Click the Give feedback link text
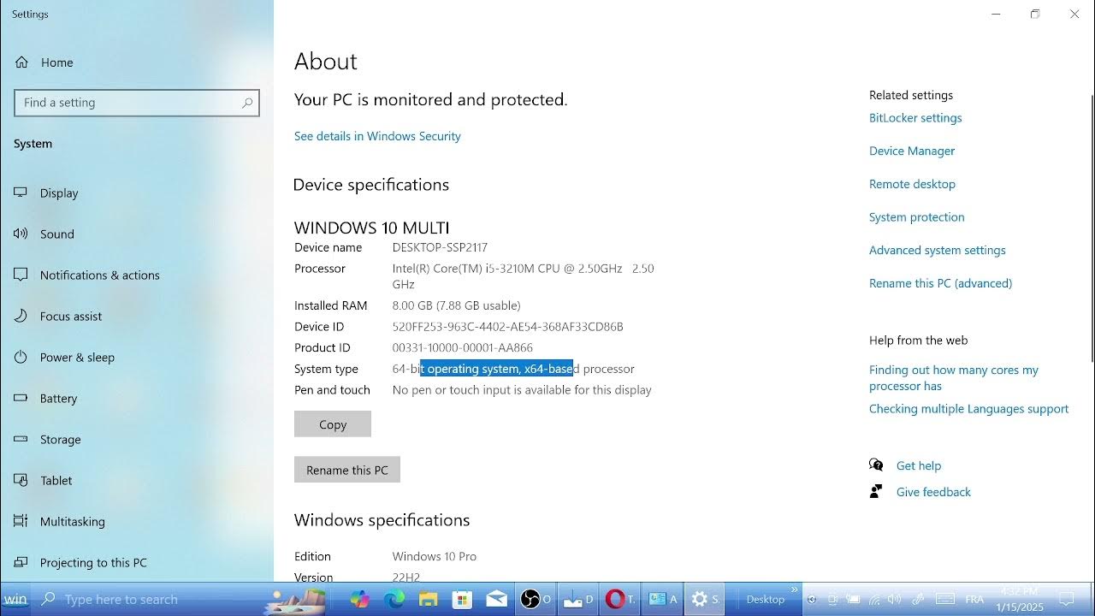The height and width of the screenshot is (616, 1095). (x=933, y=492)
